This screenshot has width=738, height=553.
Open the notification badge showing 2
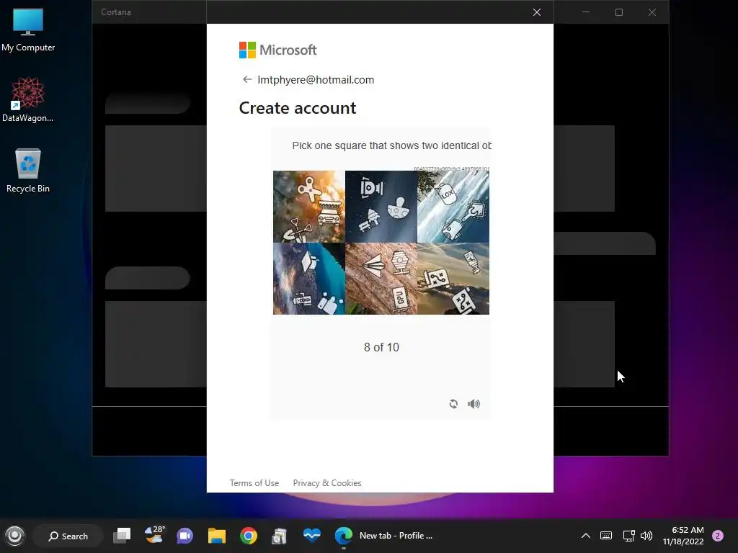coord(718,536)
